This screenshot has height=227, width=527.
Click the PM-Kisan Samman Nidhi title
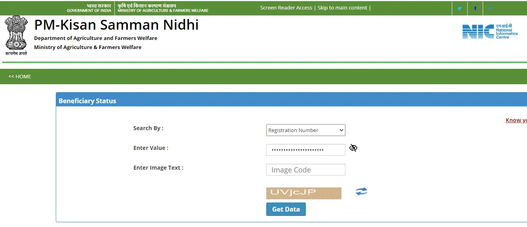(x=116, y=25)
